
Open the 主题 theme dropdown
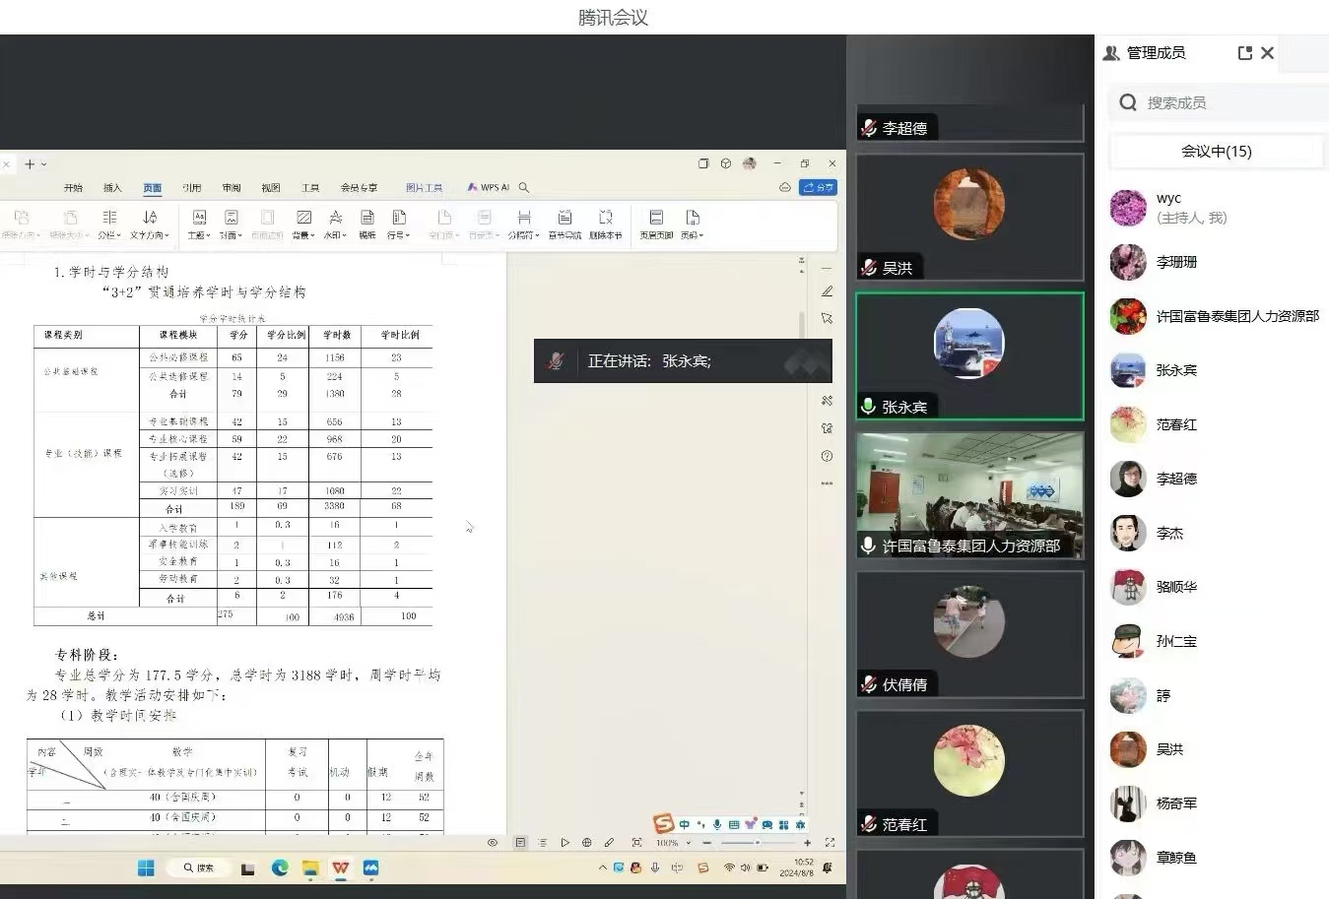(x=199, y=224)
